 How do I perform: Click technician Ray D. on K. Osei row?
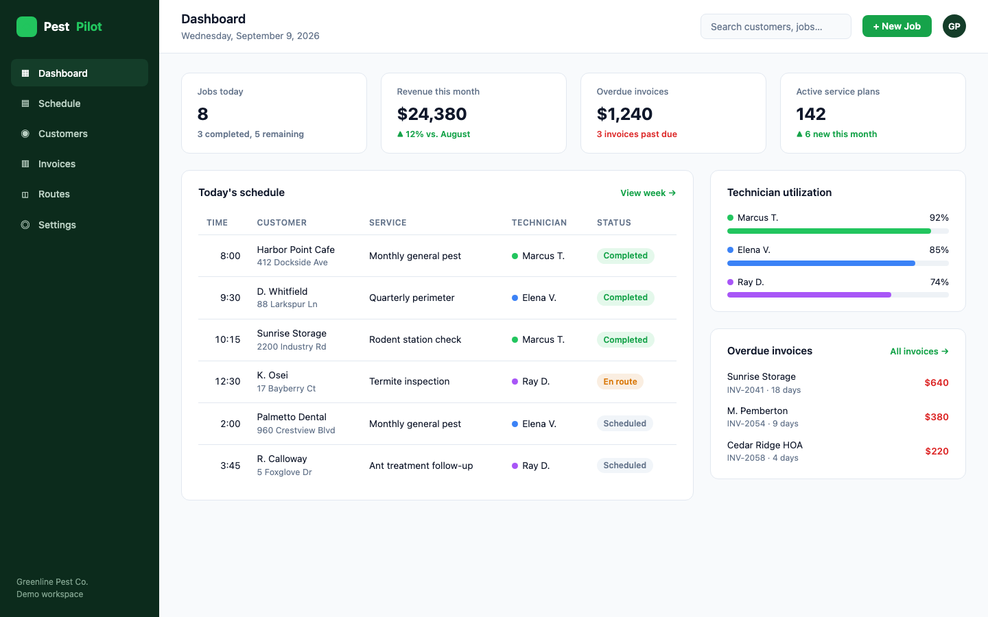[531, 381]
